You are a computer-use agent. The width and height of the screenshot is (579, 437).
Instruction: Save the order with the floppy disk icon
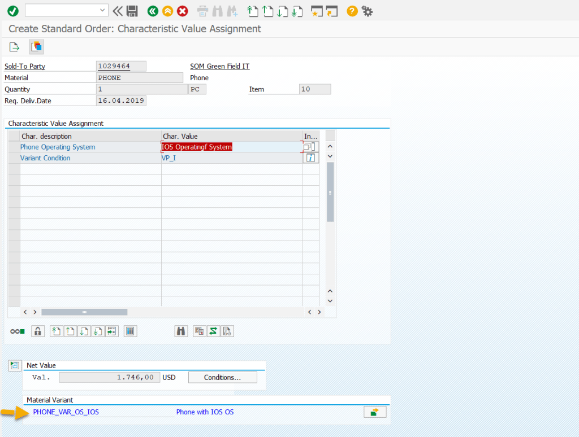tap(132, 11)
